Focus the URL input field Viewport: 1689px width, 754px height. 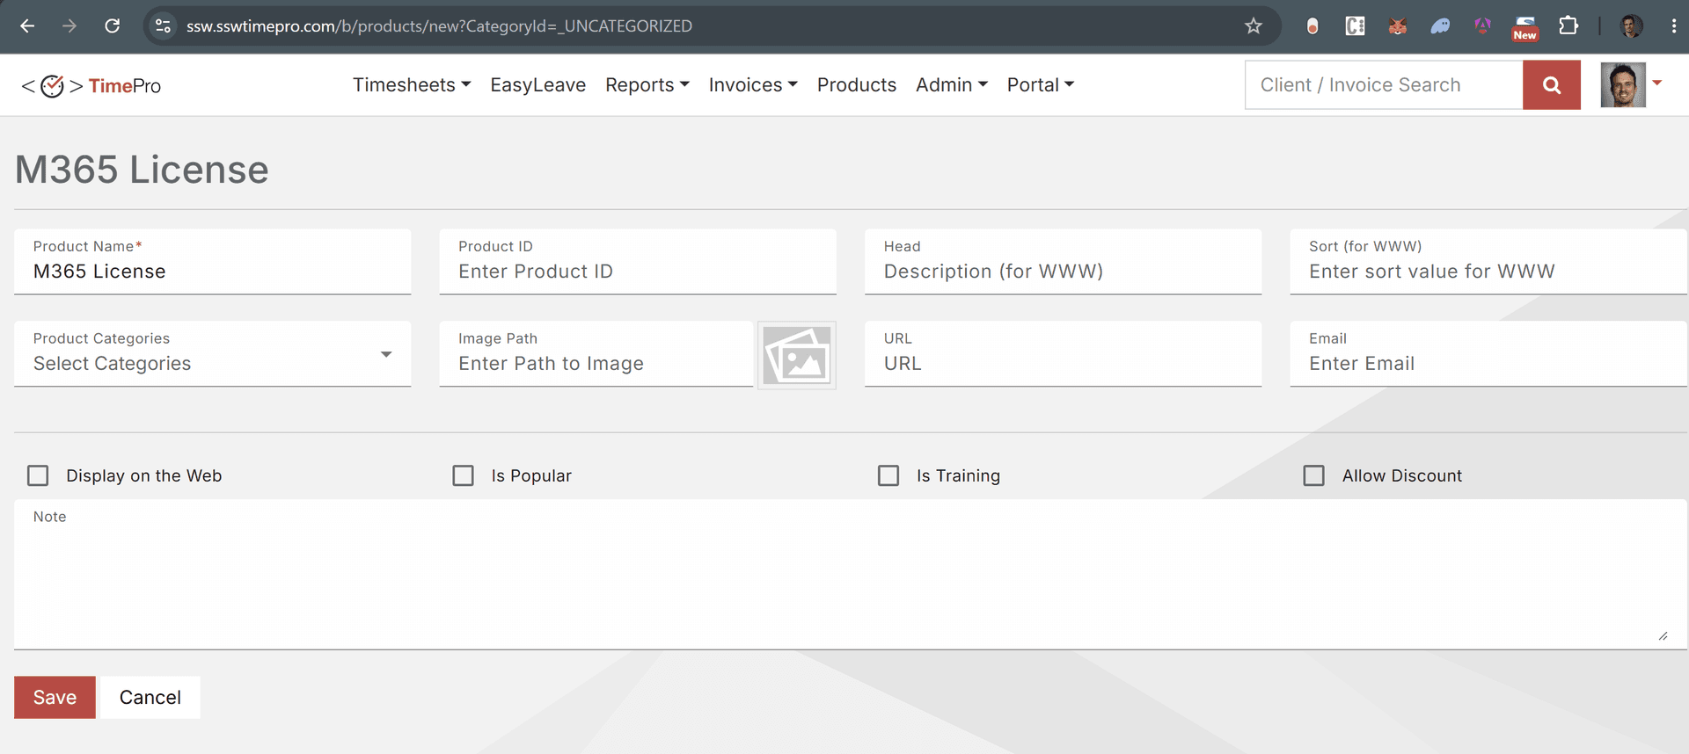(x=1064, y=353)
